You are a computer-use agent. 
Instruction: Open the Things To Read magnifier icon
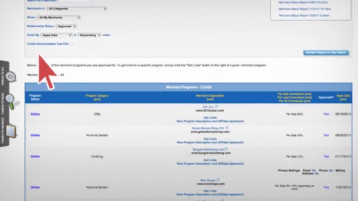coord(11,101)
